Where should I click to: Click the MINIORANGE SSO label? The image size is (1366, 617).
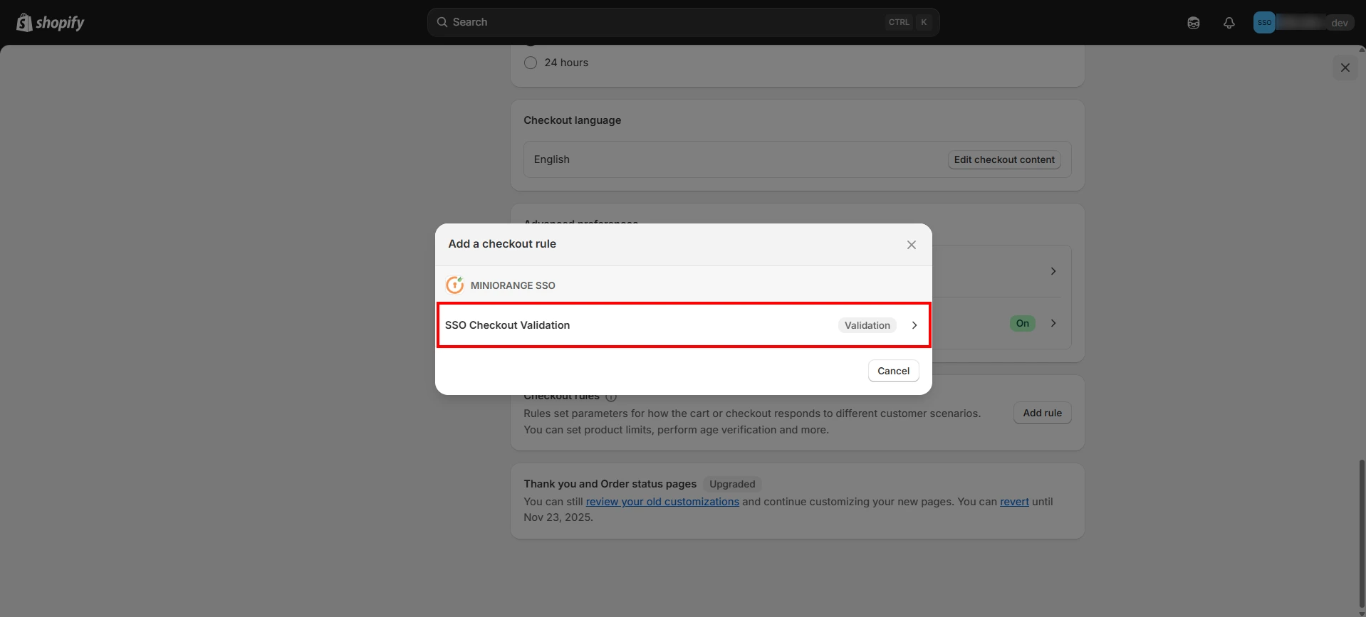coord(513,285)
